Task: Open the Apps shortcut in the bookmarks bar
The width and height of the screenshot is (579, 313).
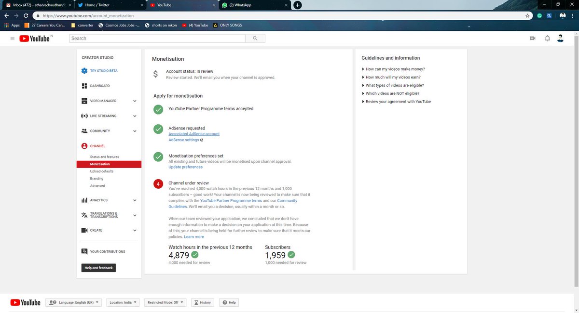Action: [12, 25]
